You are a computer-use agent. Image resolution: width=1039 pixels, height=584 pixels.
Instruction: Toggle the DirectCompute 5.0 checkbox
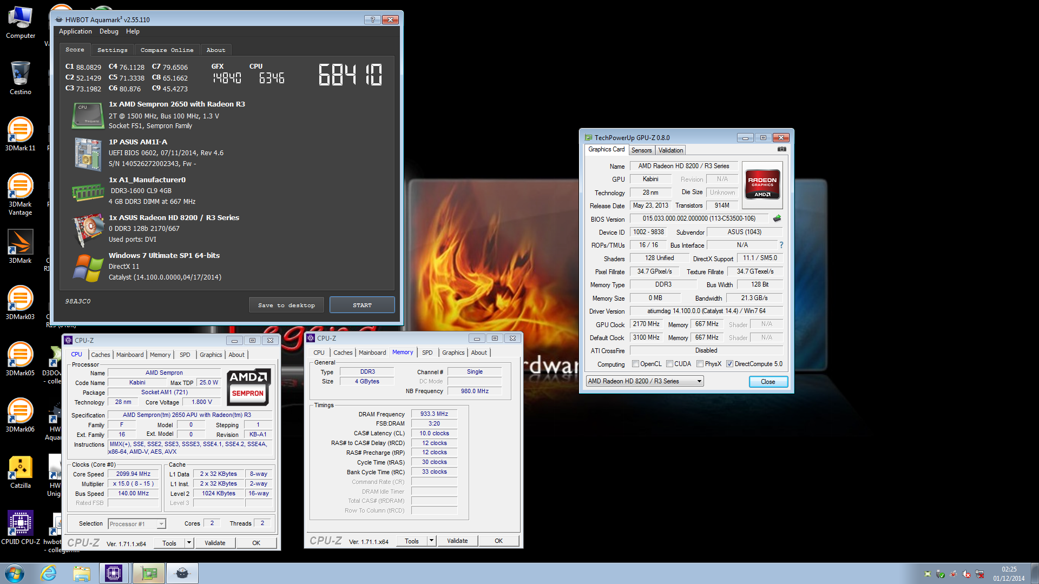[729, 364]
